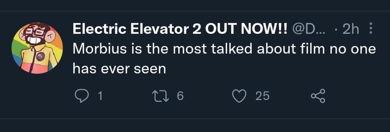Open the share icon on the tweet
Image resolution: width=390 pixels, height=132 pixels.
coord(318,96)
